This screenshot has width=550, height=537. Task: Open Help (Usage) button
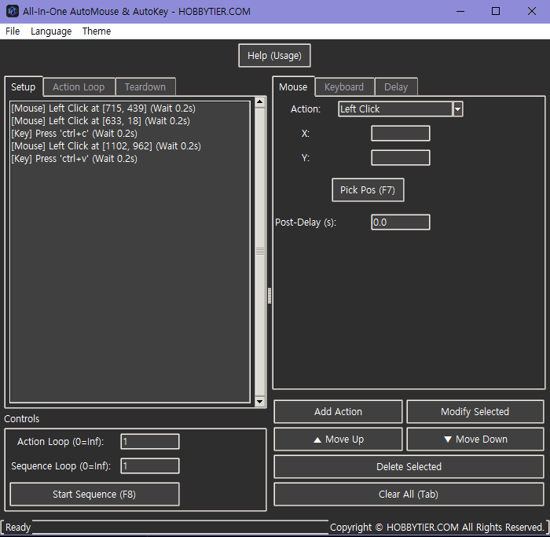(x=274, y=56)
